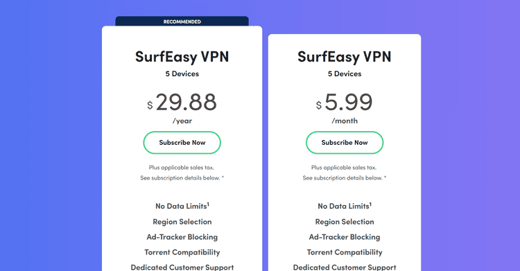Click No Data Limits in the yearly plan
This screenshot has width=520, height=271.
point(182,206)
